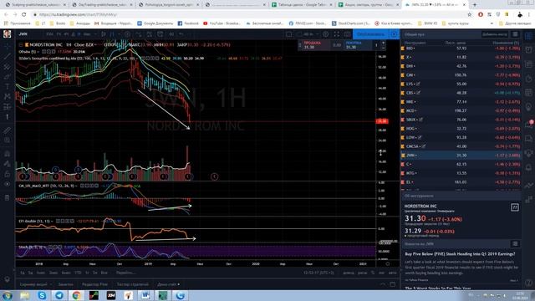Select NKE row in watchlist
Viewport: 535px width, 301px height.
(461, 102)
